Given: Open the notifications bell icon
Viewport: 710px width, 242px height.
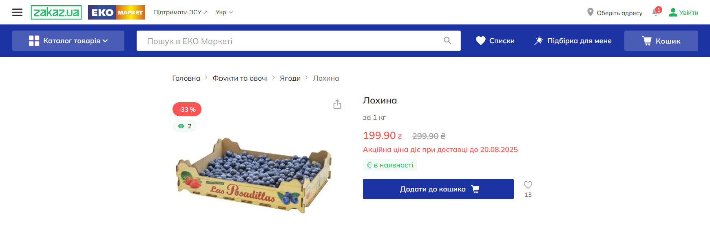Looking at the screenshot, I should click(x=656, y=12).
